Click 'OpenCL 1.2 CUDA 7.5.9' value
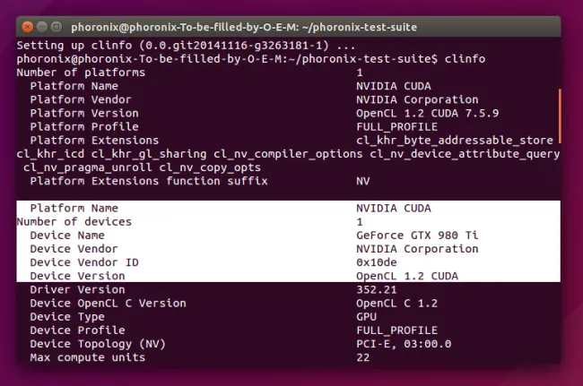583x386 pixels. point(428,113)
